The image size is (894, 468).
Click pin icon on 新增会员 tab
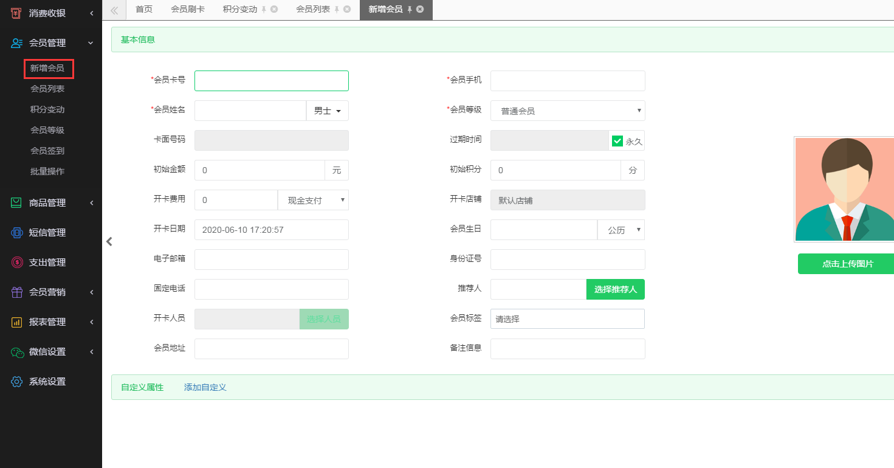pyautogui.click(x=410, y=9)
